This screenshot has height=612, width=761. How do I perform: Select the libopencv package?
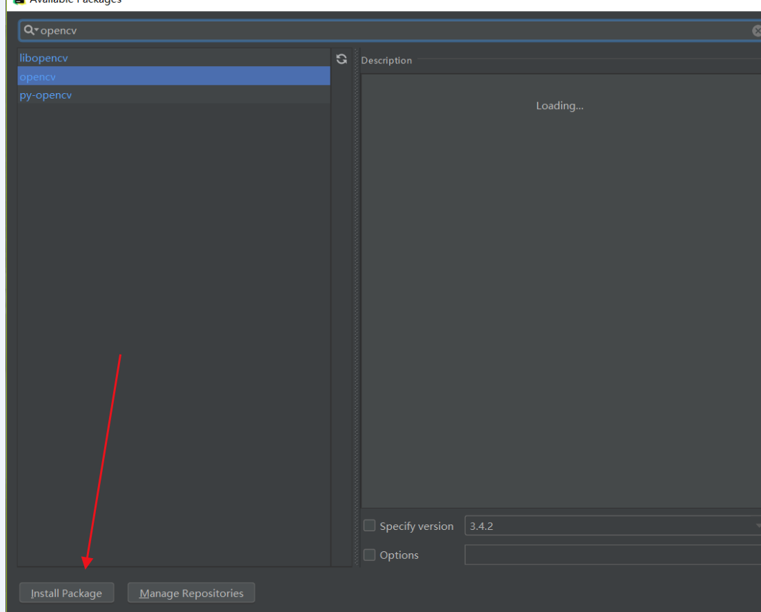174,58
